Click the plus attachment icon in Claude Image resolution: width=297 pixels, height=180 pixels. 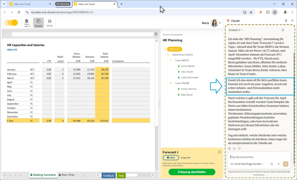click(279, 164)
